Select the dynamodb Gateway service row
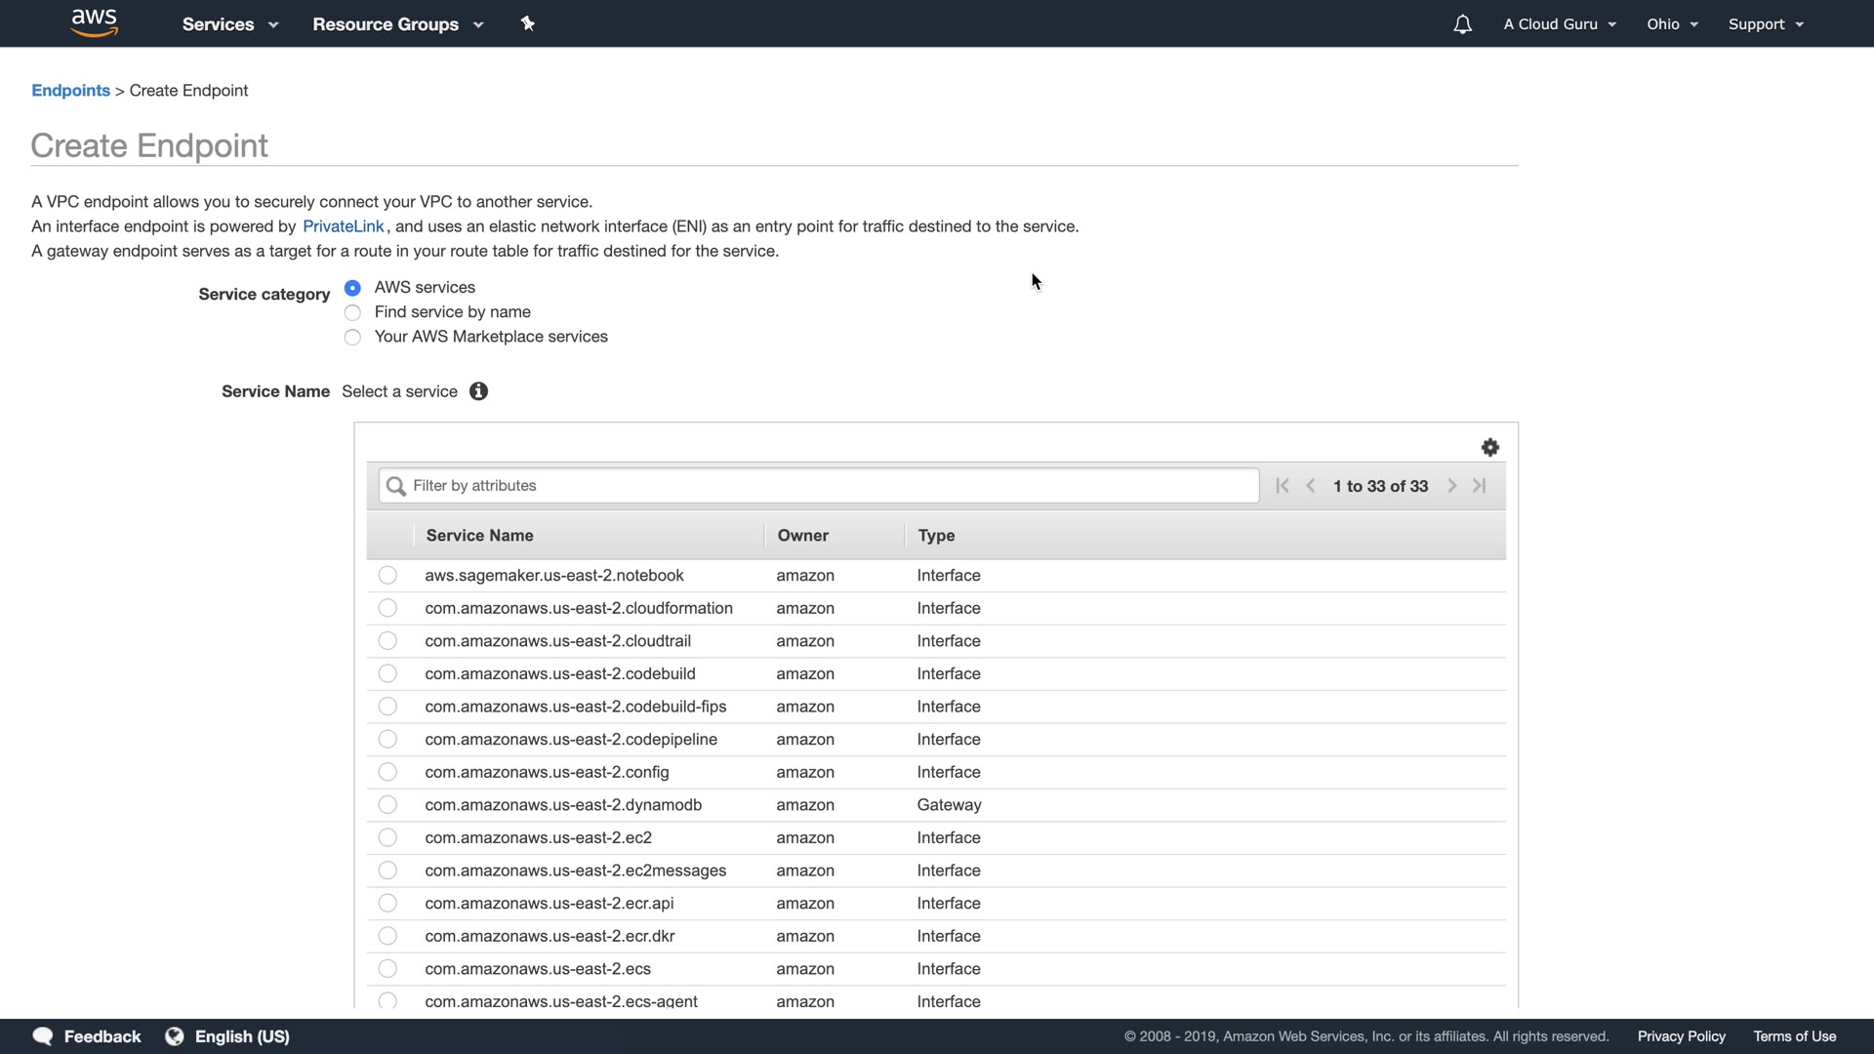The image size is (1874, 1054). [x=387, y=805]
